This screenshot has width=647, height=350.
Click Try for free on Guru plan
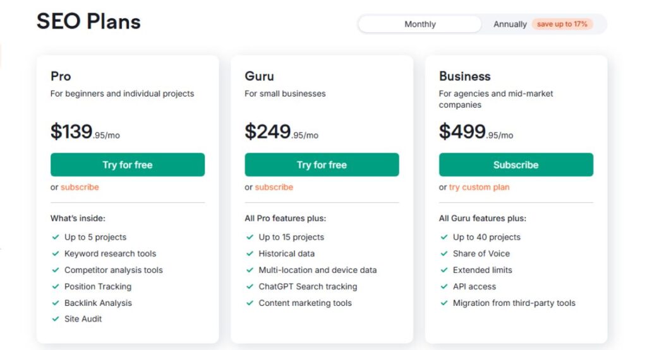(x=322, y=165)
